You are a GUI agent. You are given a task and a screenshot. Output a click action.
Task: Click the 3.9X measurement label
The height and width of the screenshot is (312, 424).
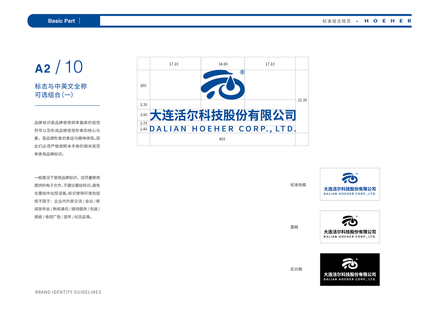tap(144, 115)
